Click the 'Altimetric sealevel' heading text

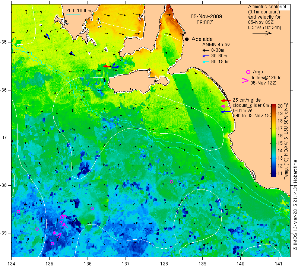pyautogui.click(x=267, y=7)
